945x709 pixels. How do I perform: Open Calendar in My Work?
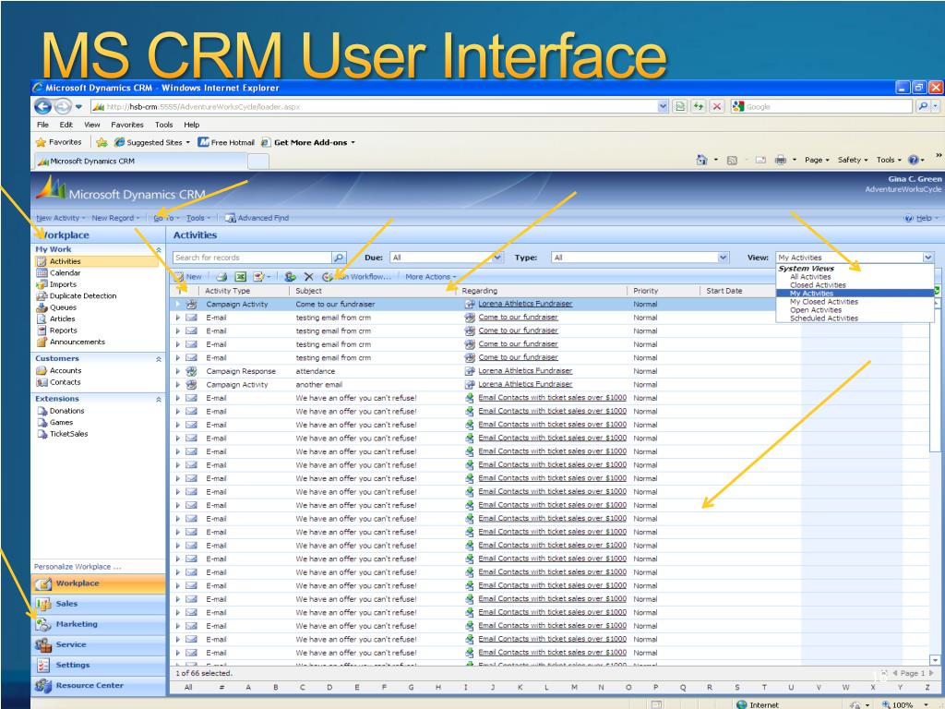66,273
